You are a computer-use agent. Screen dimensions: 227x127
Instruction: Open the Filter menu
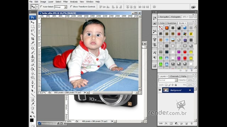pos(65,2)
